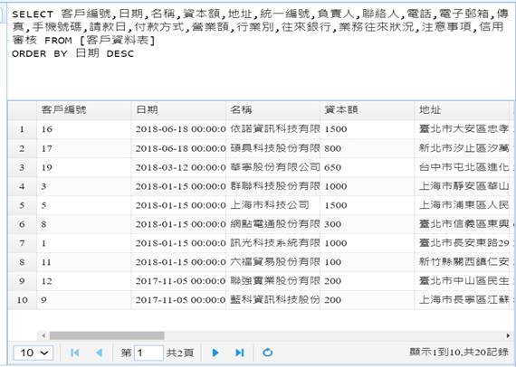Sort by the 資本額 column header
Screen dimensions: 516x367
tap(368, 109)
